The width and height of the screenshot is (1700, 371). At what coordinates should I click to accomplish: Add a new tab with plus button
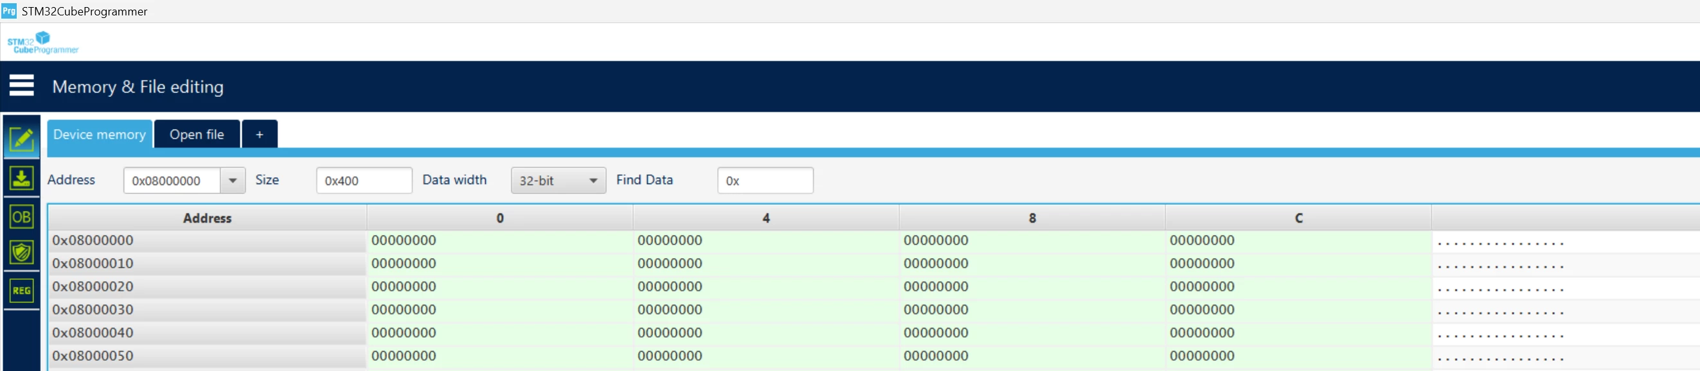260,134
